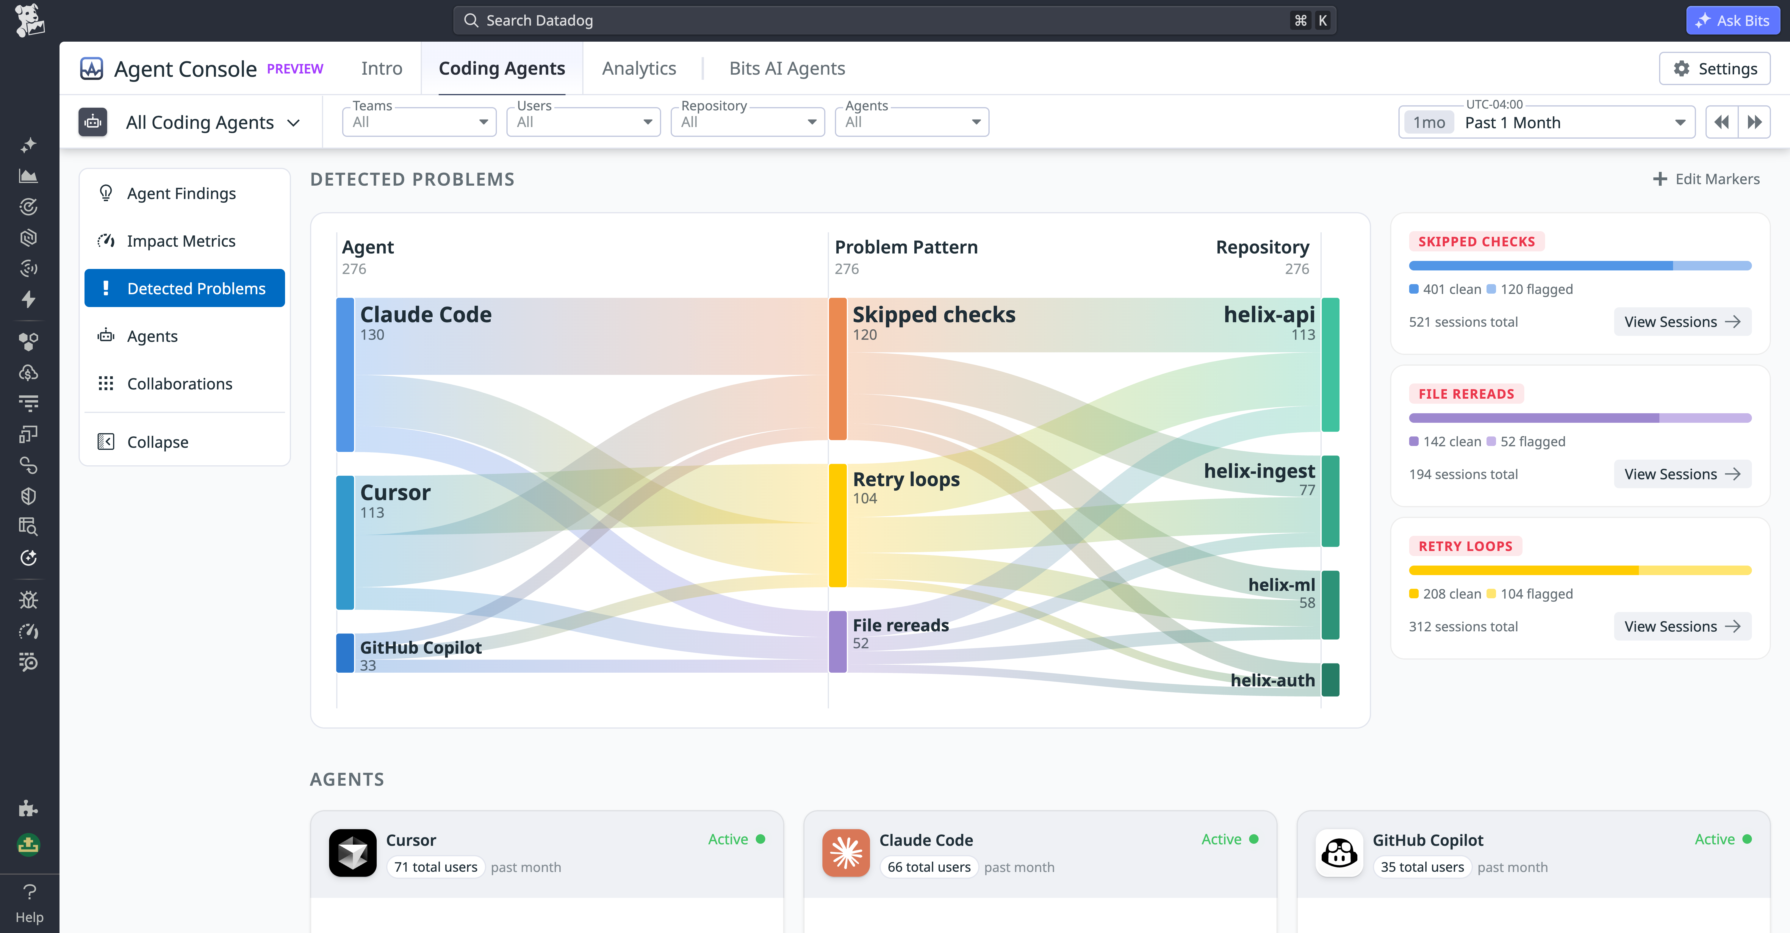Select the Claude Code node in Sankey
The height and width of the screenshot is (933, 1790).
point(345,375)
